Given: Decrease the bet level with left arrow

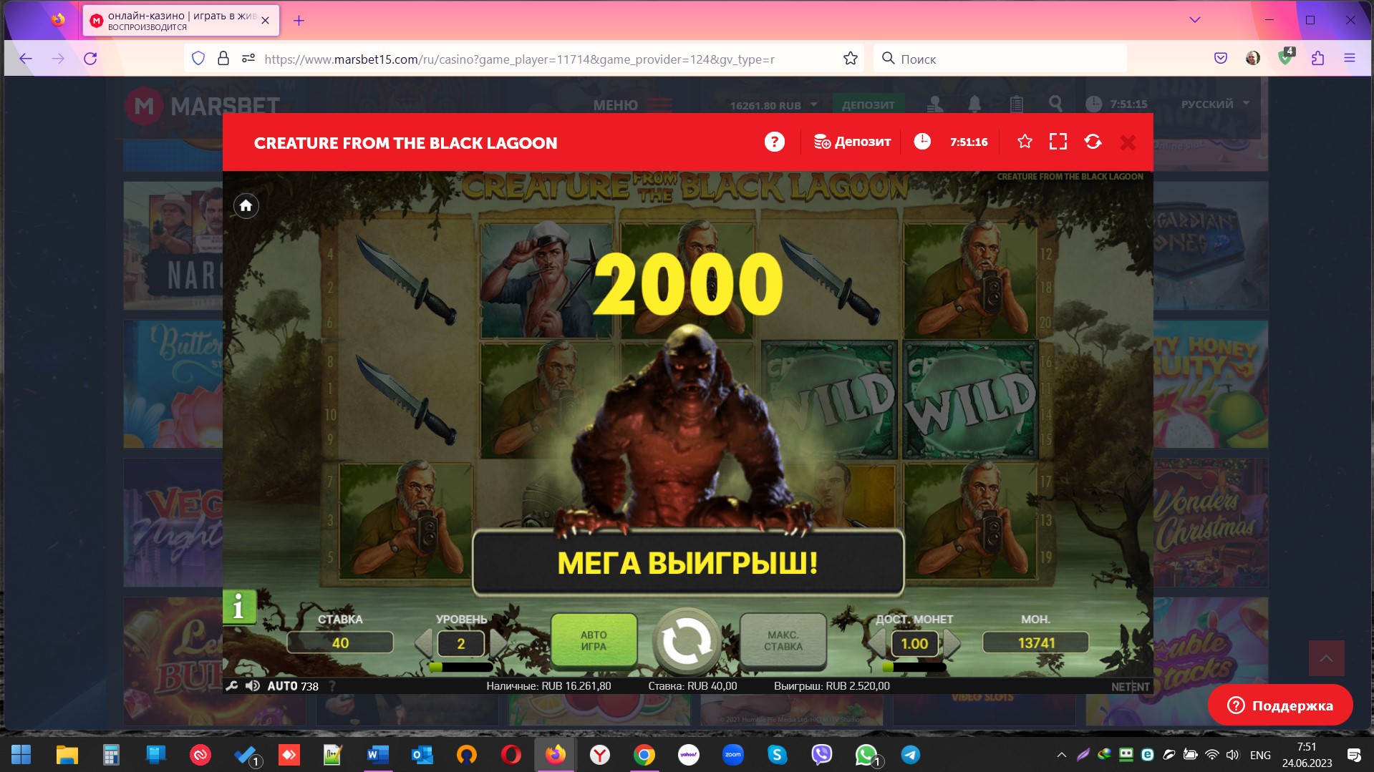Looking at the screenshot, I should click(x=424, y=642).
